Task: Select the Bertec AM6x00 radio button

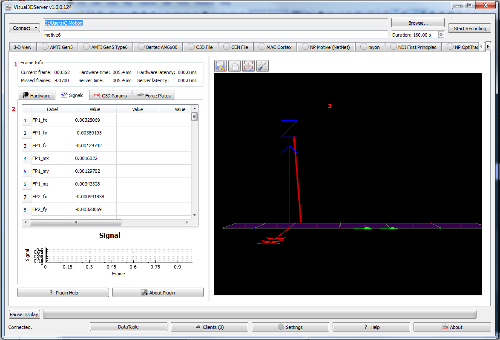Action: (x=141, y=46)
